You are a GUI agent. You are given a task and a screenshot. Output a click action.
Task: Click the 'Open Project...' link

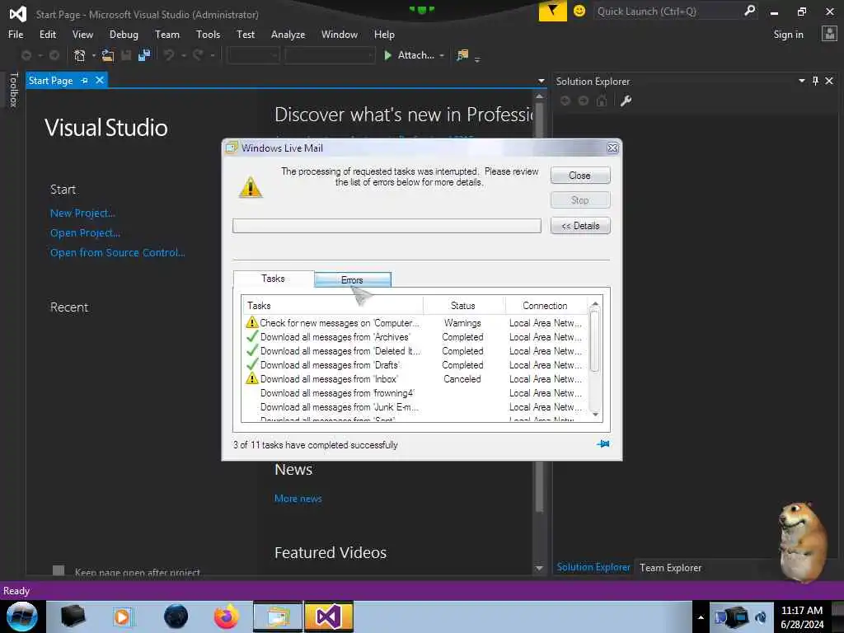click(x=85, y=233)
